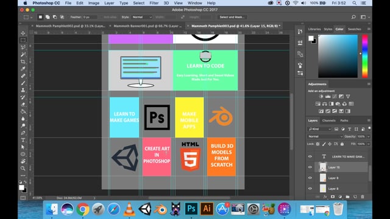Click the Feather input field
This screenshot has width=390, height=219.
[x=90, y=17]
